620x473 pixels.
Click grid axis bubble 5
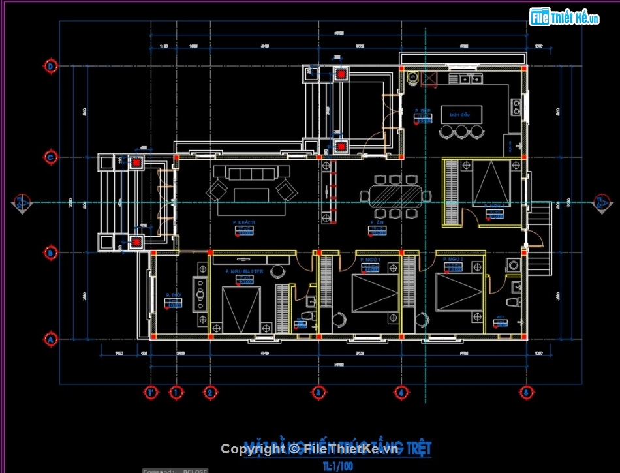tap(525, 393)
